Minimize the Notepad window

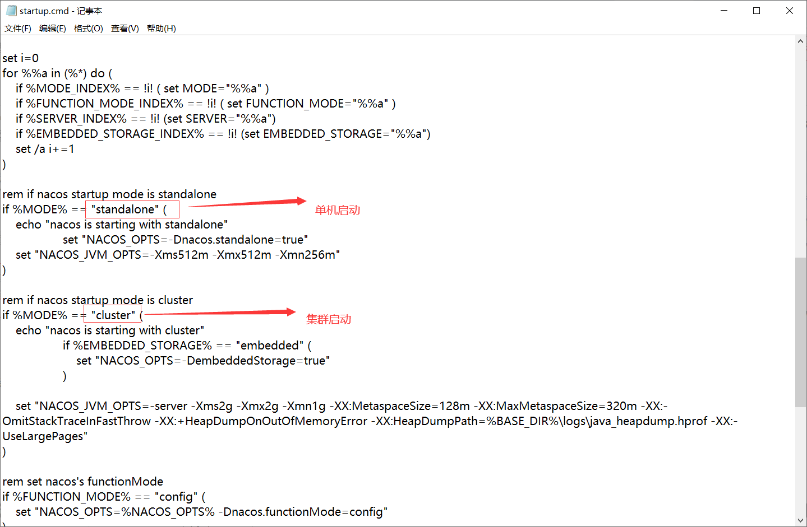pyautogui.click(x=724, y=11)
